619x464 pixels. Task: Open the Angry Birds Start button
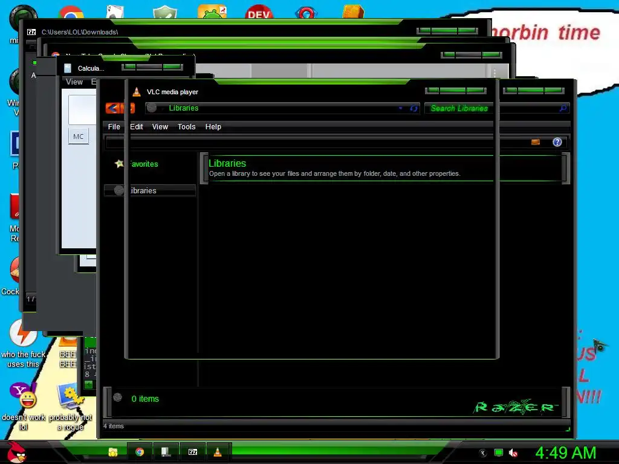pos(16,452)
